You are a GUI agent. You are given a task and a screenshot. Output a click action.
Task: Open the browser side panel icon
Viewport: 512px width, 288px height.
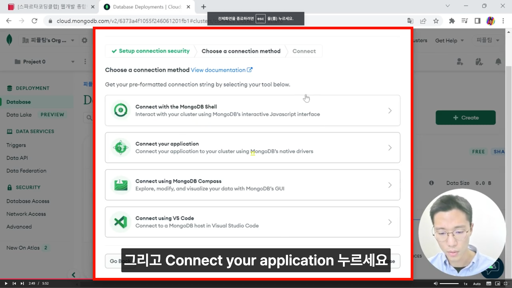point(477,21)
